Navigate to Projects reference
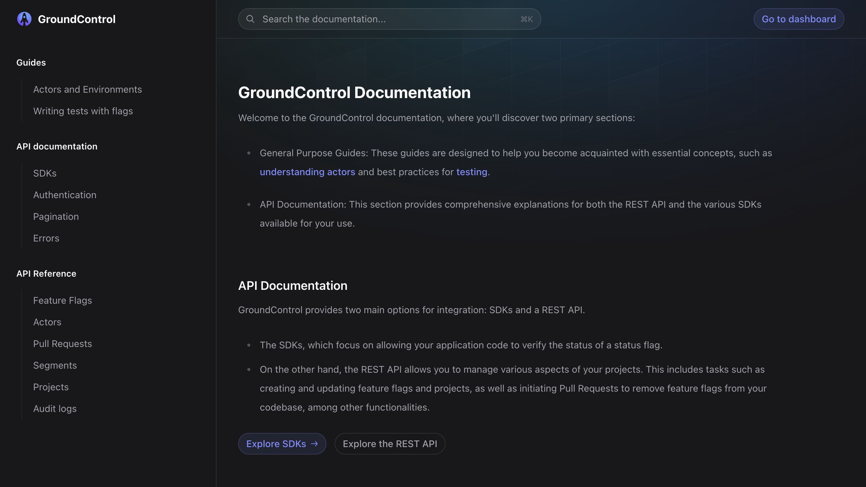The height and width of the screenshot is (487, 866). click(x=51, y=387)
